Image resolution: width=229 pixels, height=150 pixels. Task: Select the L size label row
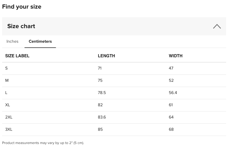6,93
